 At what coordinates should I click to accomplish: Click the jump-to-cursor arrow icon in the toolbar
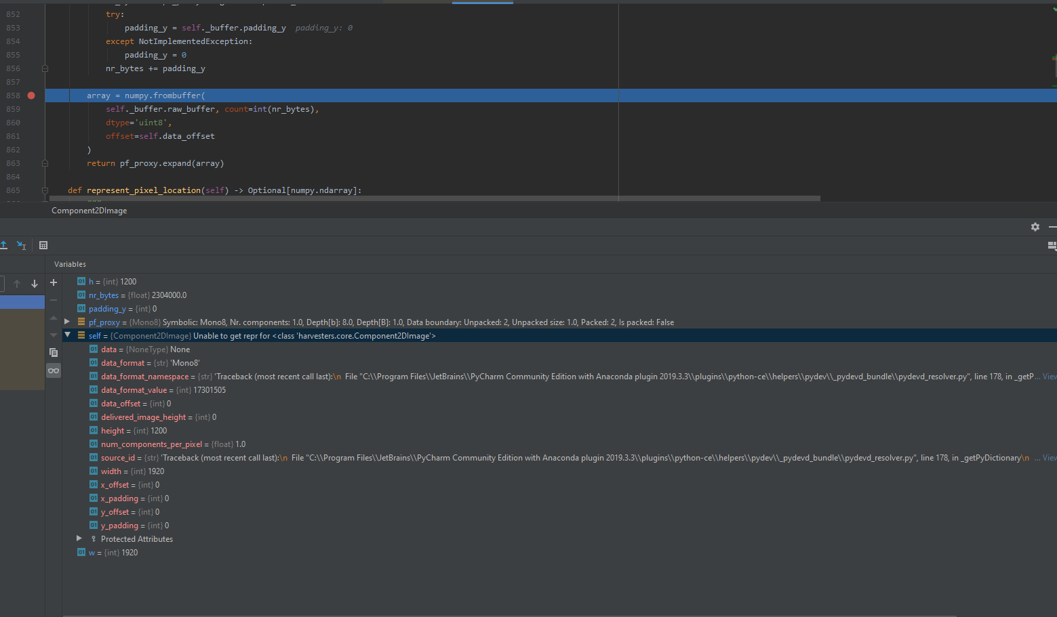tap(21, 245)
